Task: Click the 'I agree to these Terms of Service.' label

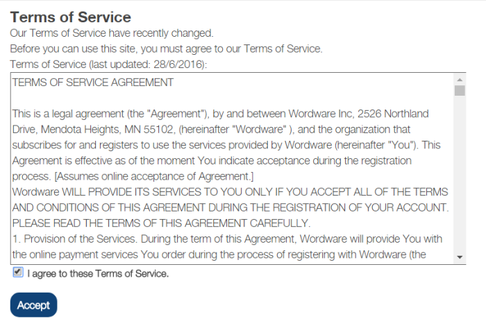Action: [98, 273]
